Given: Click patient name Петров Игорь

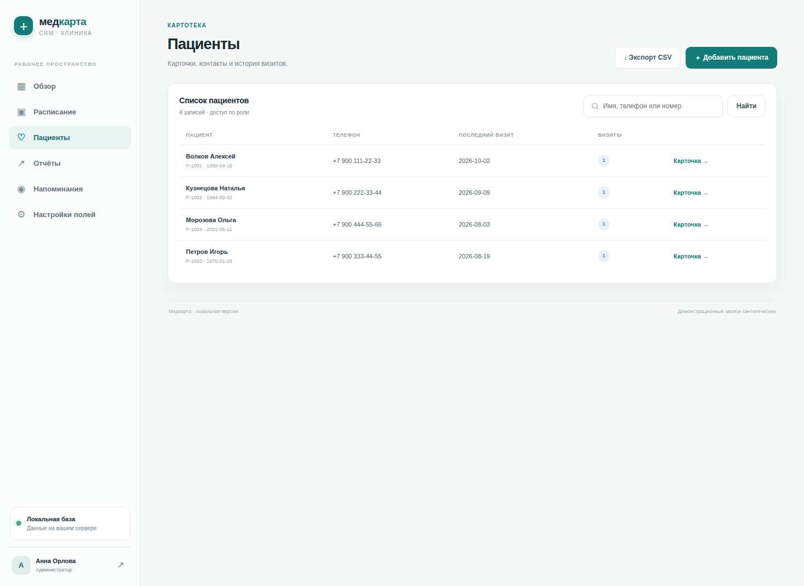Looking at the screenshot, I should pos(207,252).
